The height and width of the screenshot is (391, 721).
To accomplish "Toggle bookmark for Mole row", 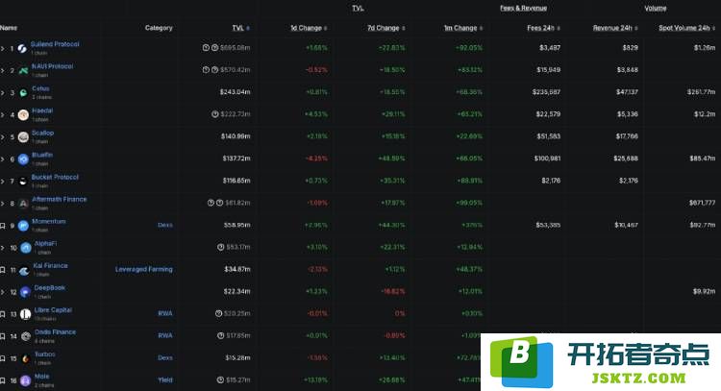I will point(3,380).
